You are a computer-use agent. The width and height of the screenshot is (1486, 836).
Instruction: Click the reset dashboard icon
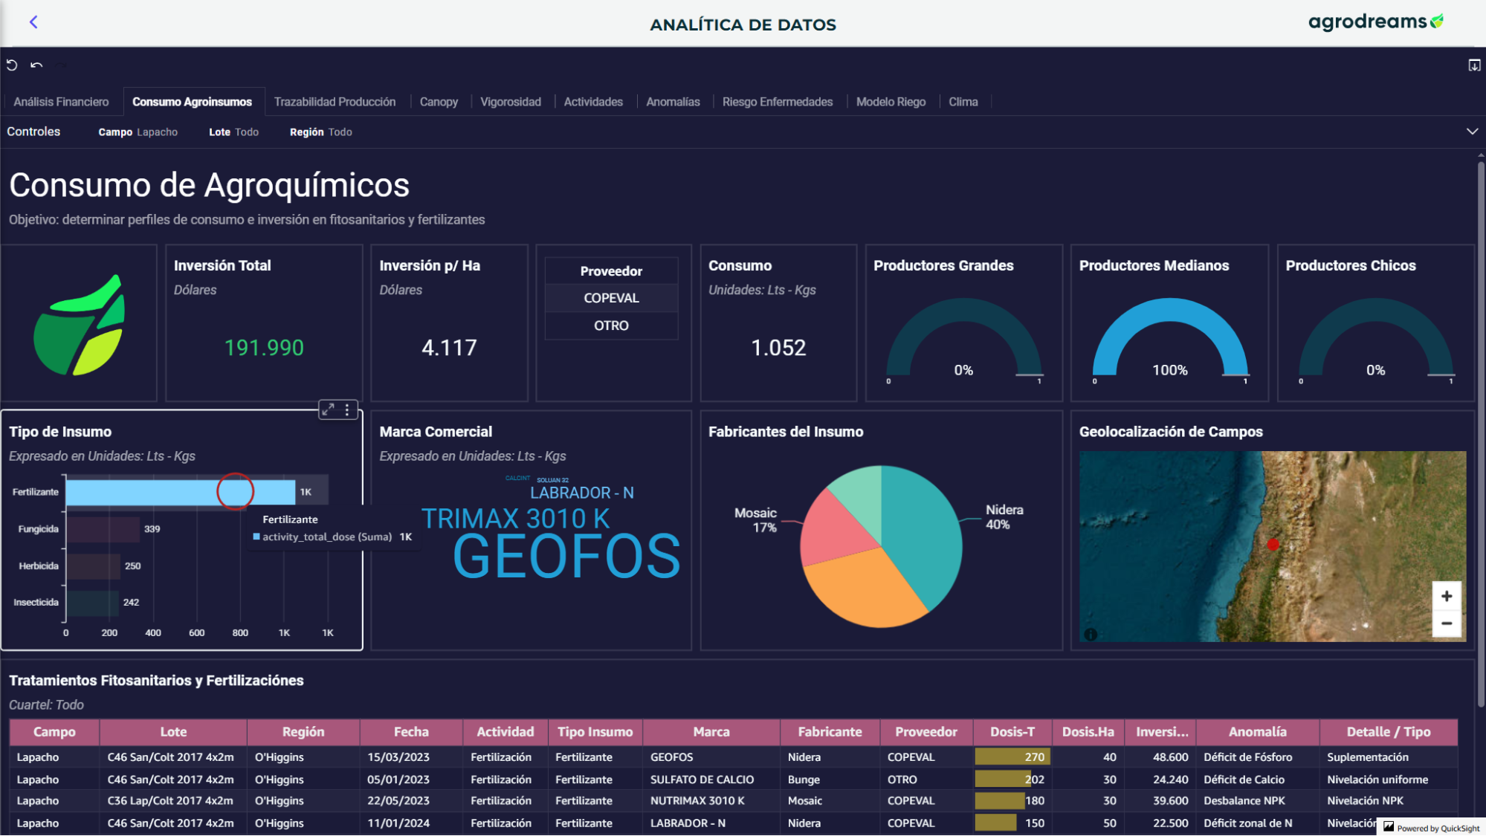[12, 65]
